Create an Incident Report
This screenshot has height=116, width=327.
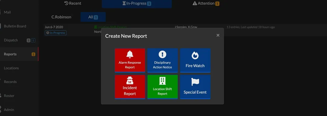click(130, 87)
